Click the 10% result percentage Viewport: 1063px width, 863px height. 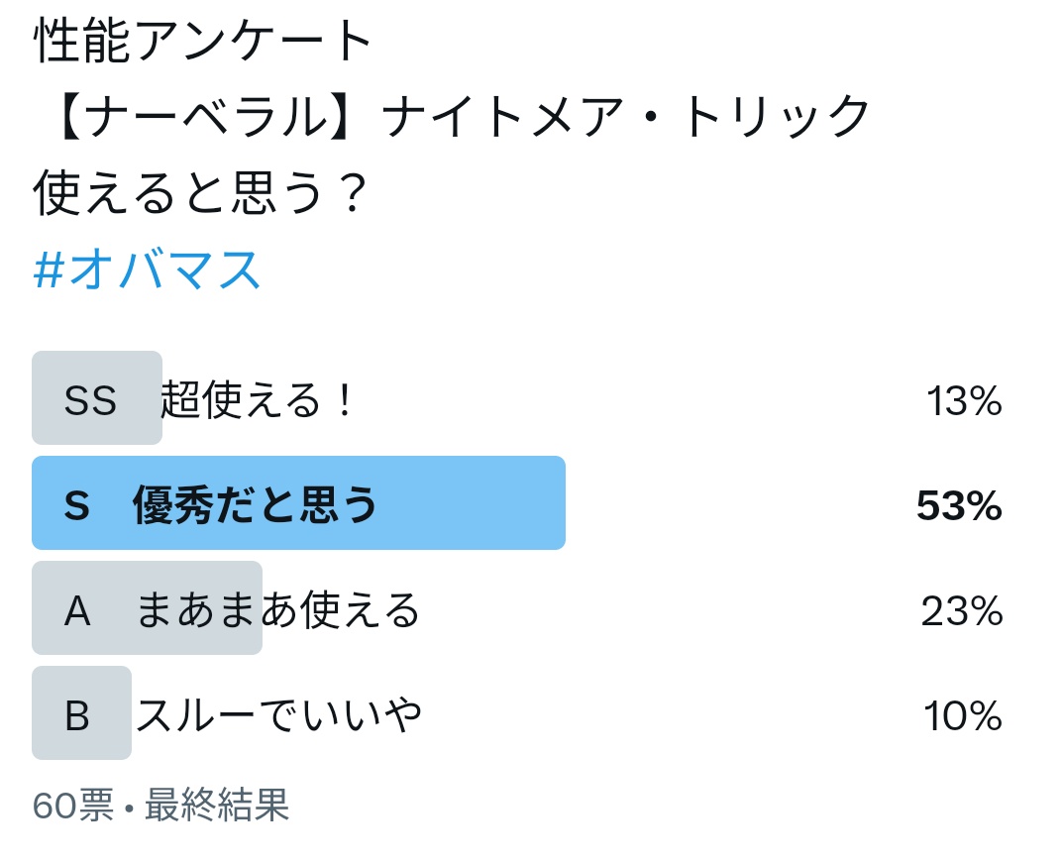pyautogui.click(x=963, y=716)
